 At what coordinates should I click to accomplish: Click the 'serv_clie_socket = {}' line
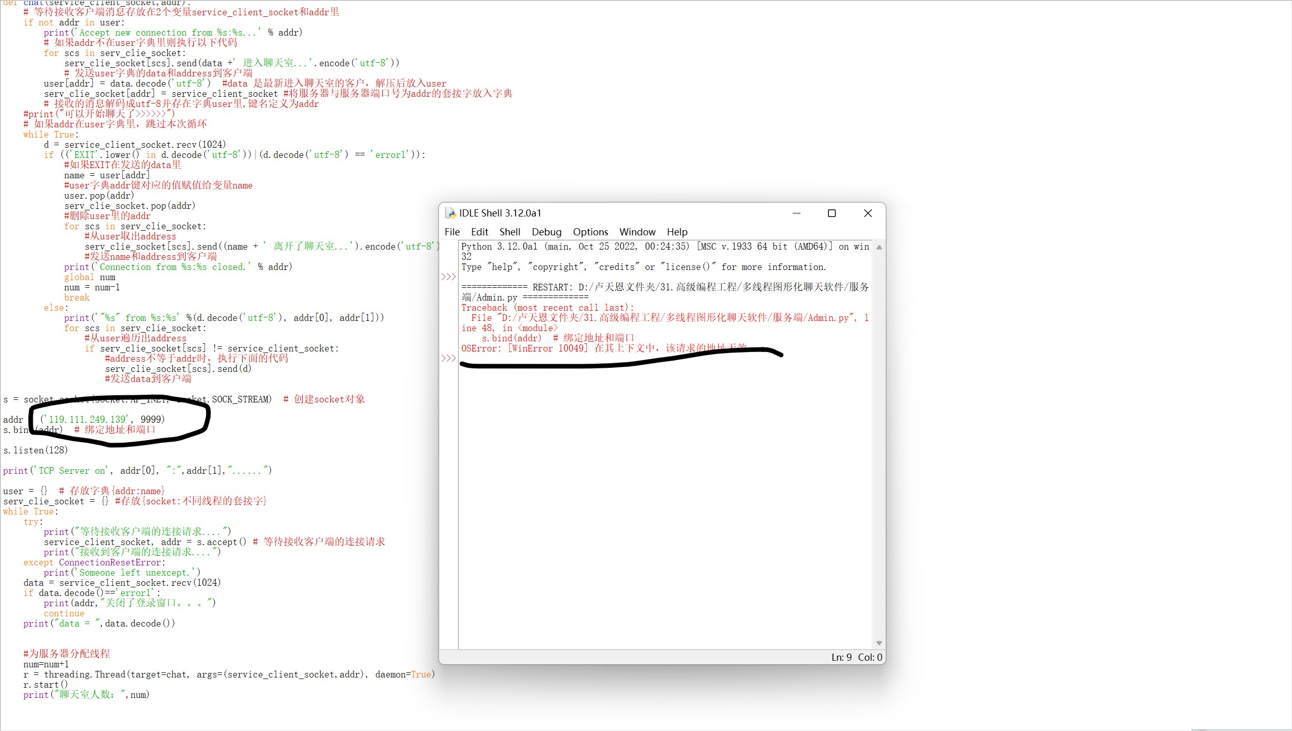click(135, 501)
